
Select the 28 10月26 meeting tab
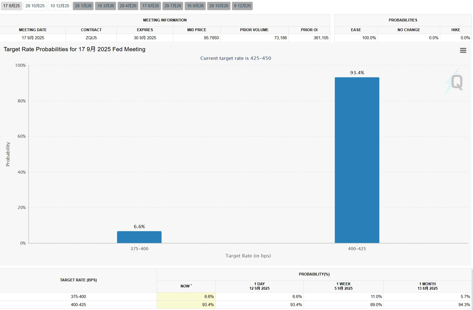pyautogui.click(x=219, y=6)
